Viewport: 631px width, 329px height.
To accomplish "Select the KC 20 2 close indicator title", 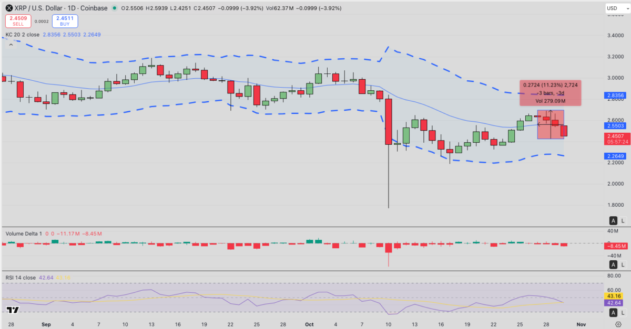I will pyautogui.click(x=21, y=34).
